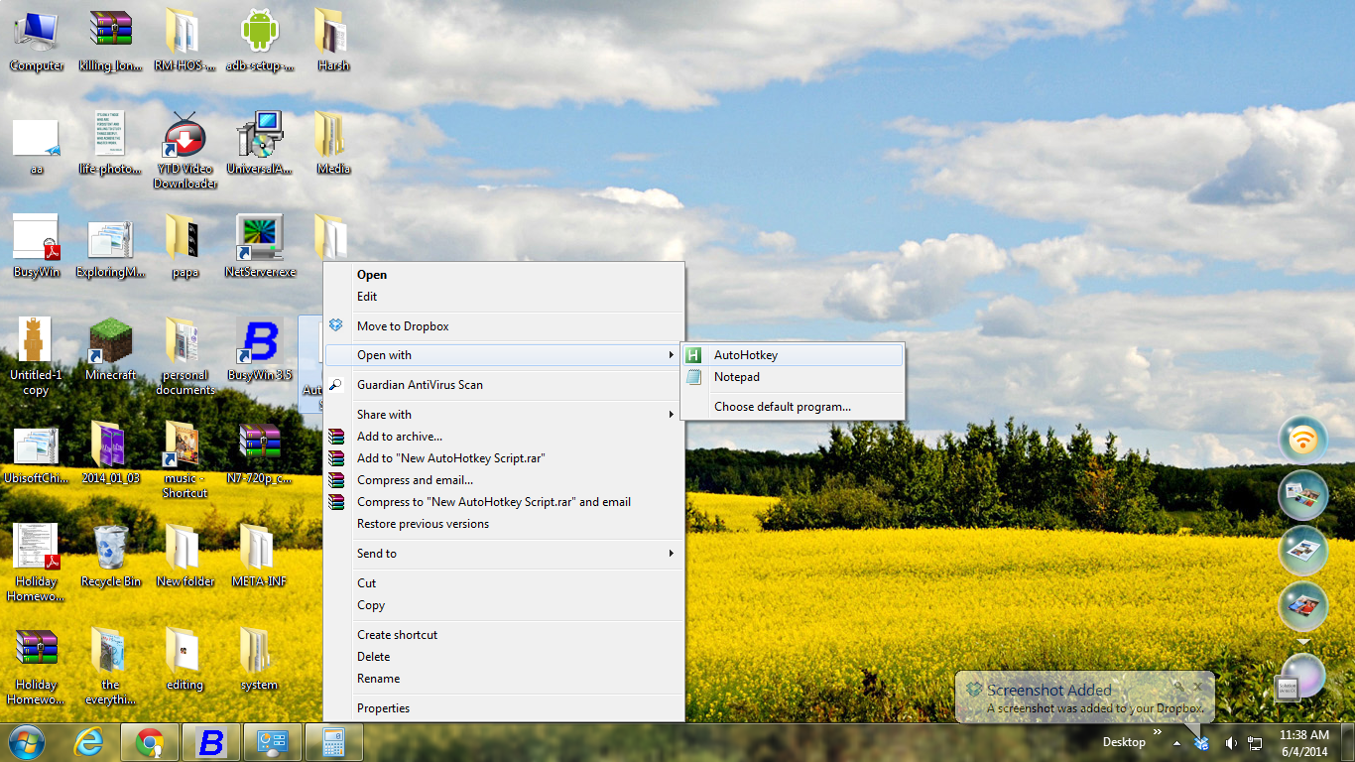The height and width of the screenshot is (762, 1355).
Task: Select the adb-setup Android icon
Action: [260, 41]
